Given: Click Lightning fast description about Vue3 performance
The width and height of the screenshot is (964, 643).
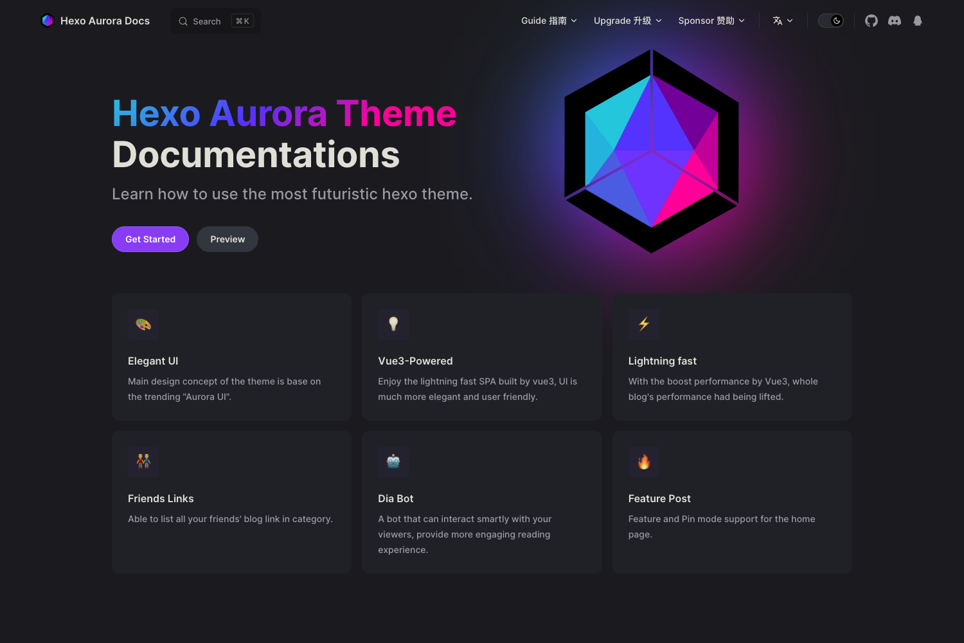Looking at the screenshot, I should coord(723,389).
